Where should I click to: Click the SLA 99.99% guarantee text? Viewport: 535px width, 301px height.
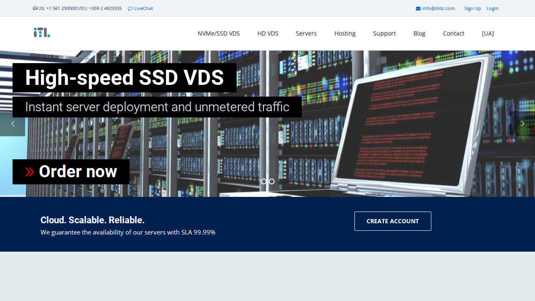tap(128, 232)
